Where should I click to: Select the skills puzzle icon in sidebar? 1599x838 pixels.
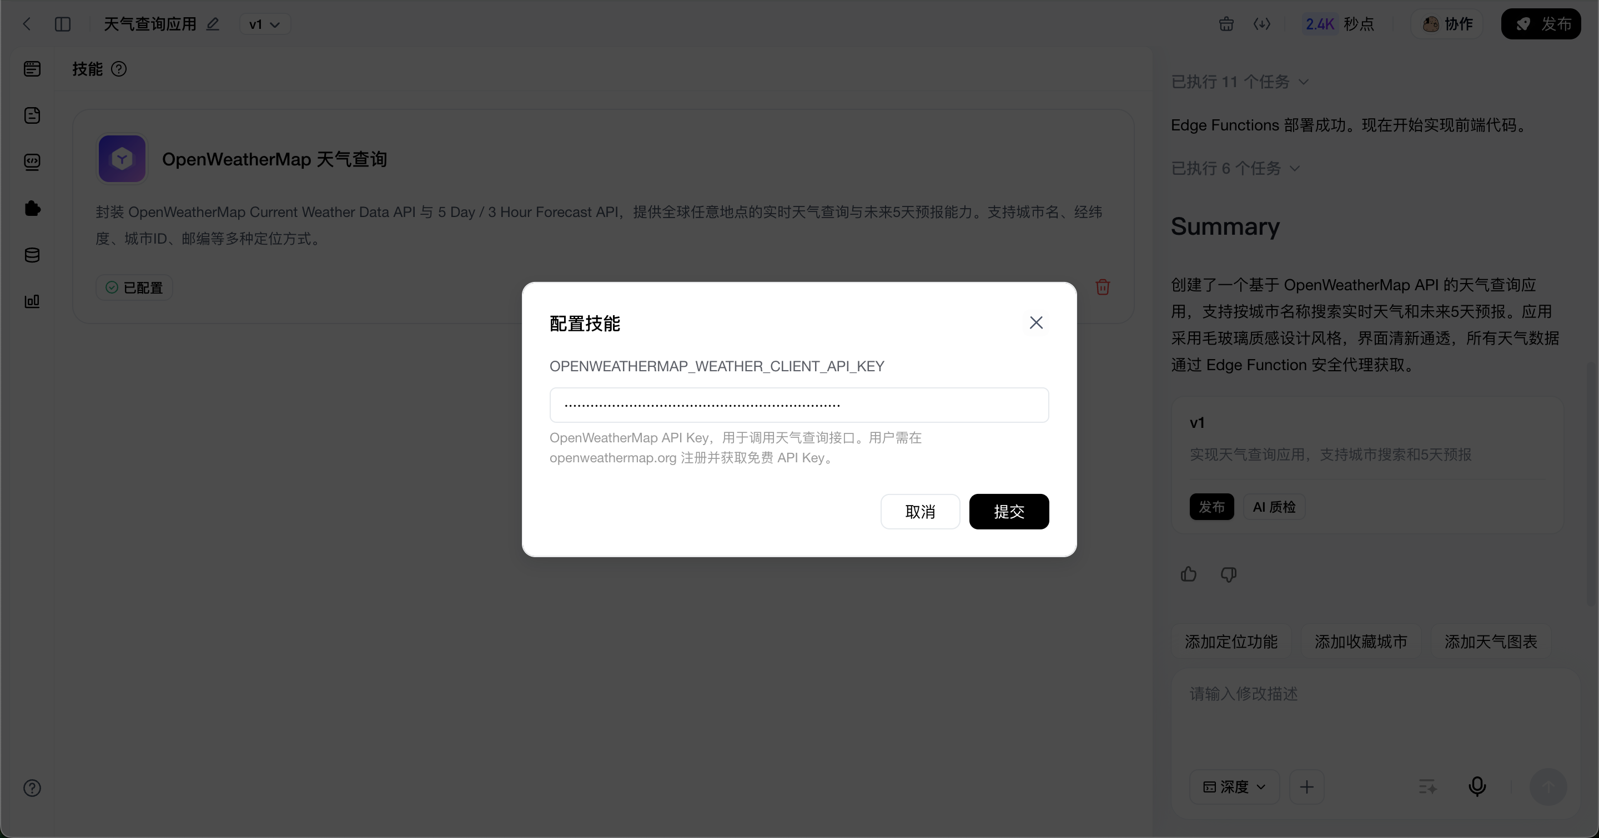32,209
